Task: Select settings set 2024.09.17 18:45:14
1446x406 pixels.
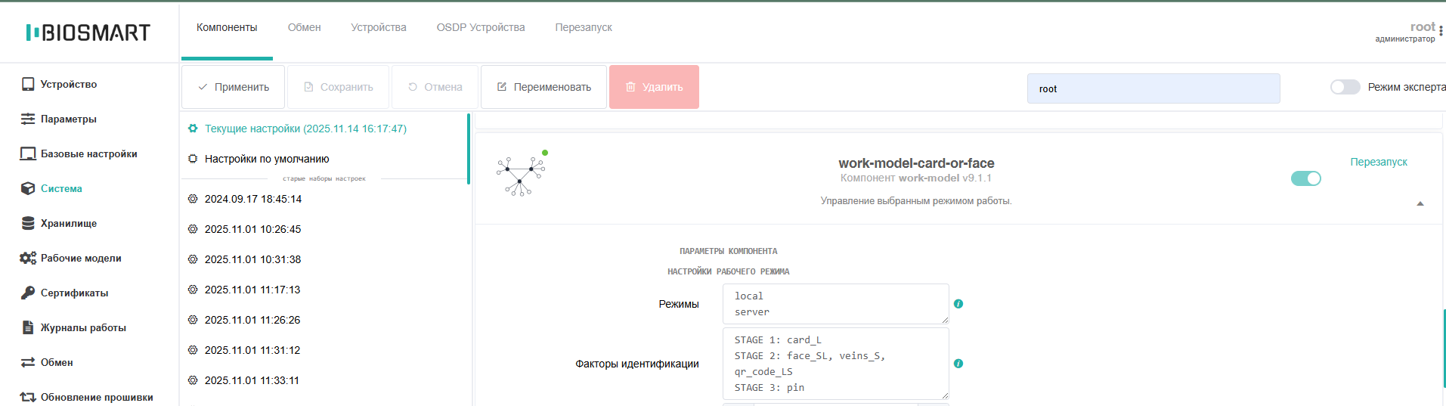Action: coord(252,199)
